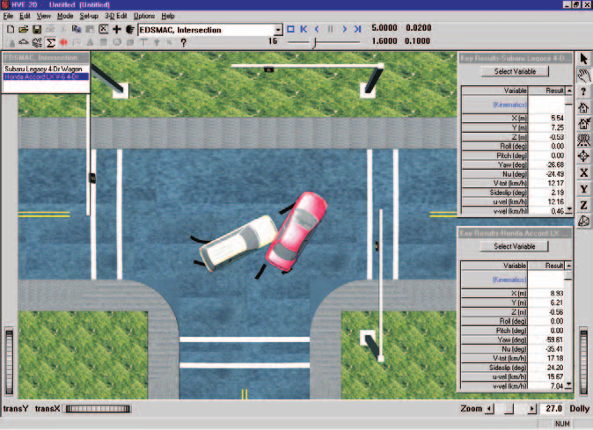The height and width of the screenshot is (430, 593).
Task: Open the File menu
Action: click(8, 16)
